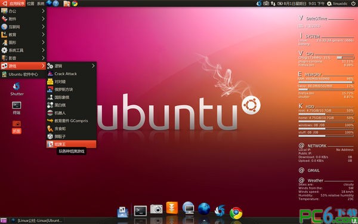This screenshot has height=224, width=358.
Task: Launch the blue globe browser in dock
Action: [204, 209]
